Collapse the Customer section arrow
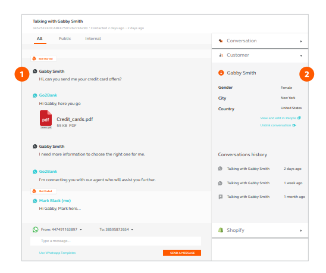The width and height of the screenshot is (326, 273). click(x=301, y=55)
